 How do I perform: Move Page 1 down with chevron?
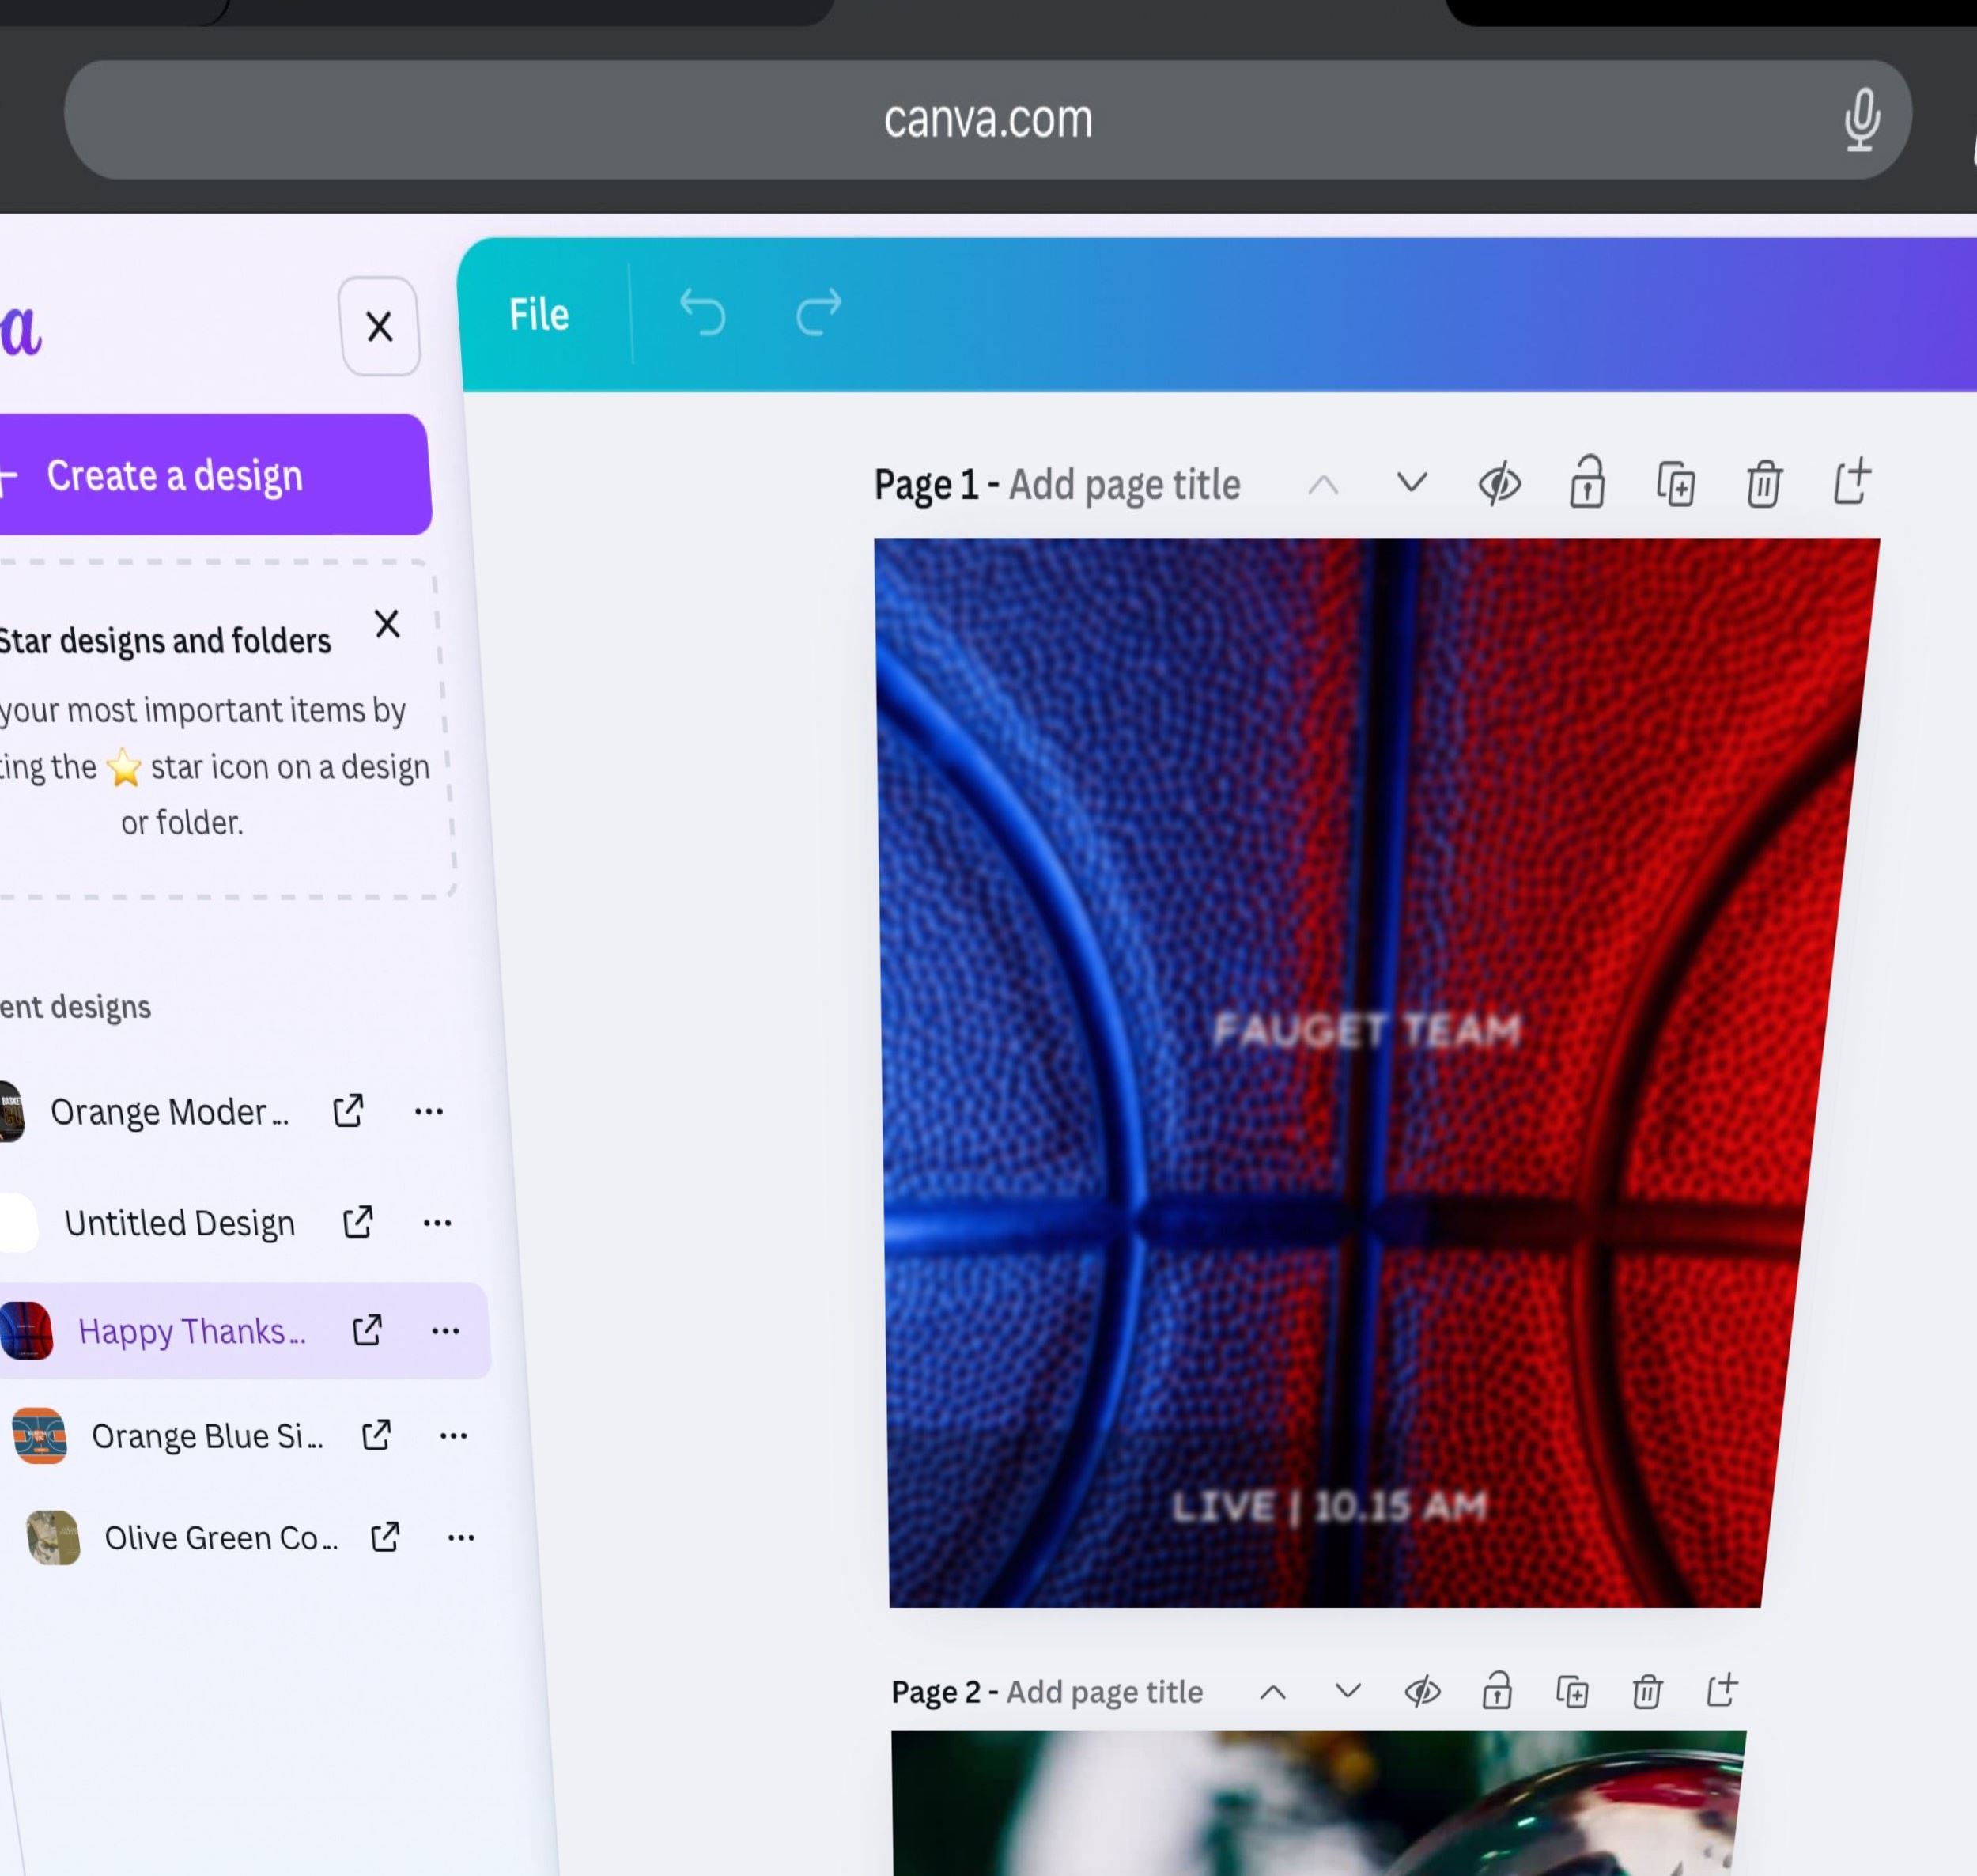click(x=1411, y=484)
